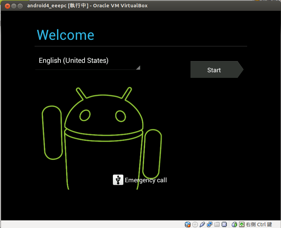Click the 右側 Ctrl 鍵 host key label
Screen dimensions: 281x228
(259, 225)
